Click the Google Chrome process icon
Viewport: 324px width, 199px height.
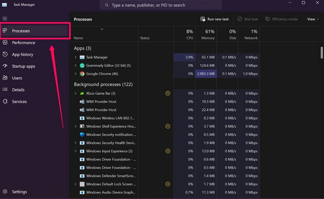(82, 74)
